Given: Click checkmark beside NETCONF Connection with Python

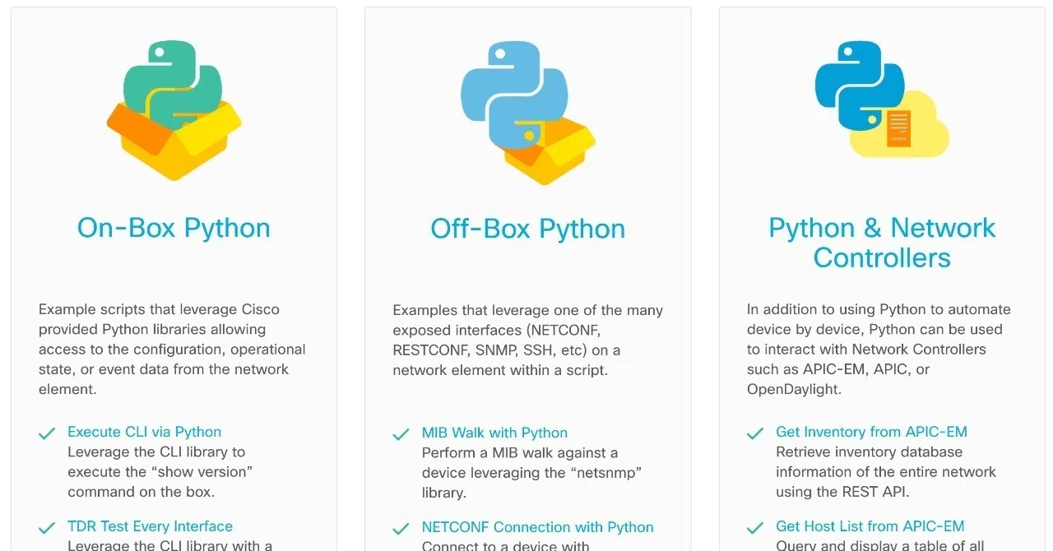Looking at the screenshot, I should [x=401, y=529].
